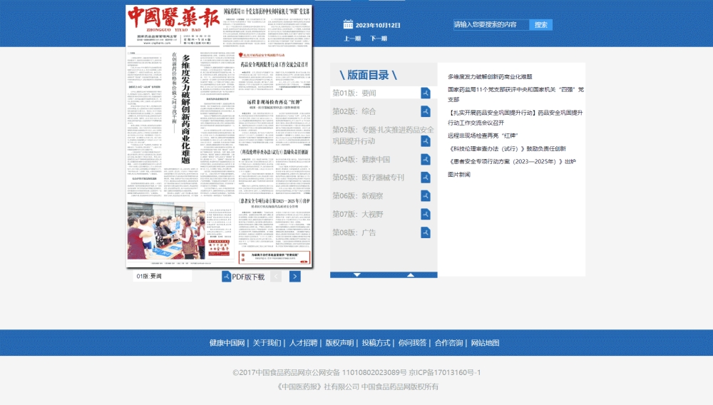Click PDF版下载 download link
The image size is (713, 405).
pos(248,277)
